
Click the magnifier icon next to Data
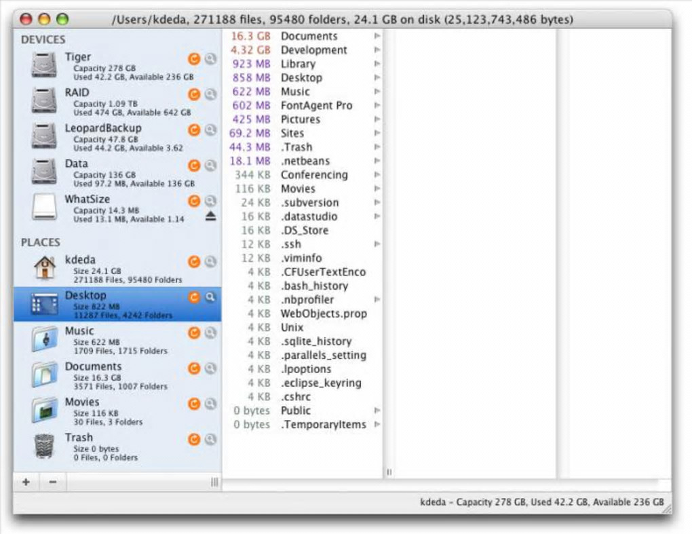(x=211, y=166)
